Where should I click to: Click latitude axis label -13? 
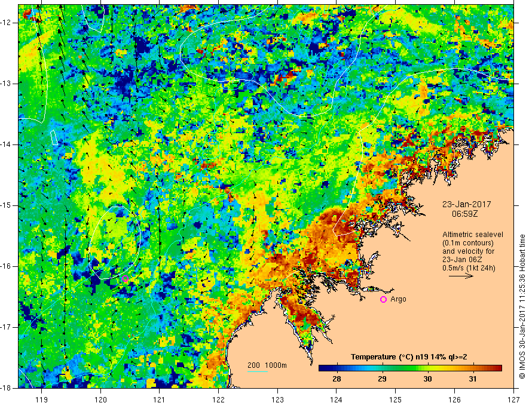pyautogui.click(x=6, y=84)
